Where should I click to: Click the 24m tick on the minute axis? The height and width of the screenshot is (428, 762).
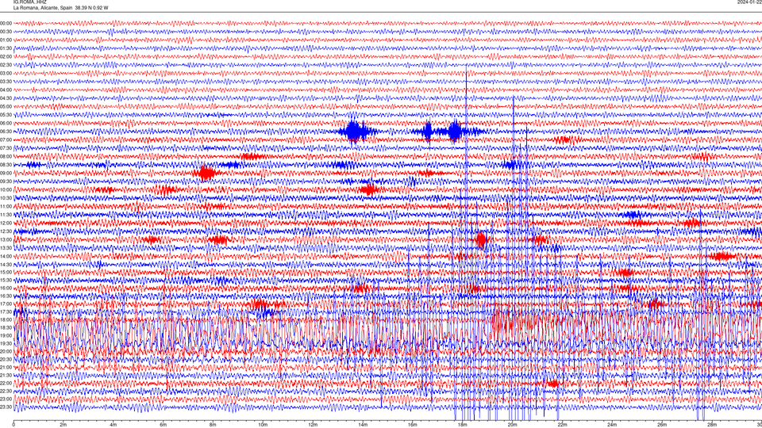click(612, 425)
